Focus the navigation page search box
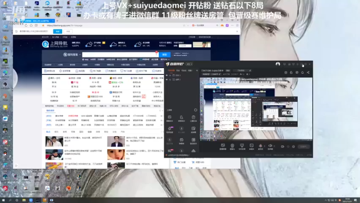 click(x=120, y=55)
